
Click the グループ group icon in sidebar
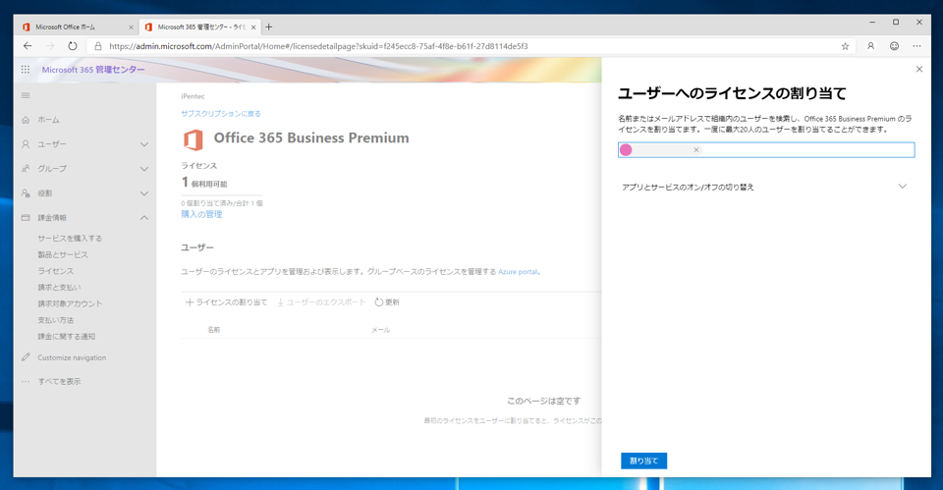26,169
